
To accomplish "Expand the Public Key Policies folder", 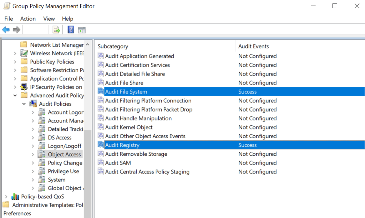I will tap(15, 62).
